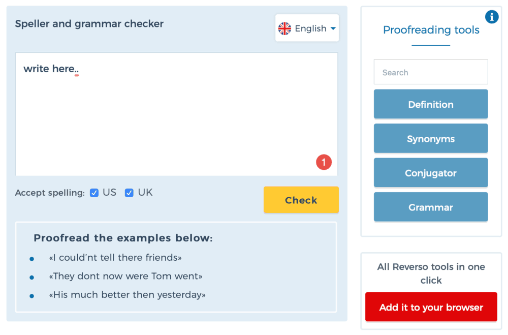Open the English language dropdown
Viewport: 508px width, 335px height.
click(x=307, y=28)
